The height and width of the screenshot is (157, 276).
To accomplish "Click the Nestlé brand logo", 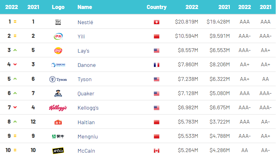I will (58, 22).
